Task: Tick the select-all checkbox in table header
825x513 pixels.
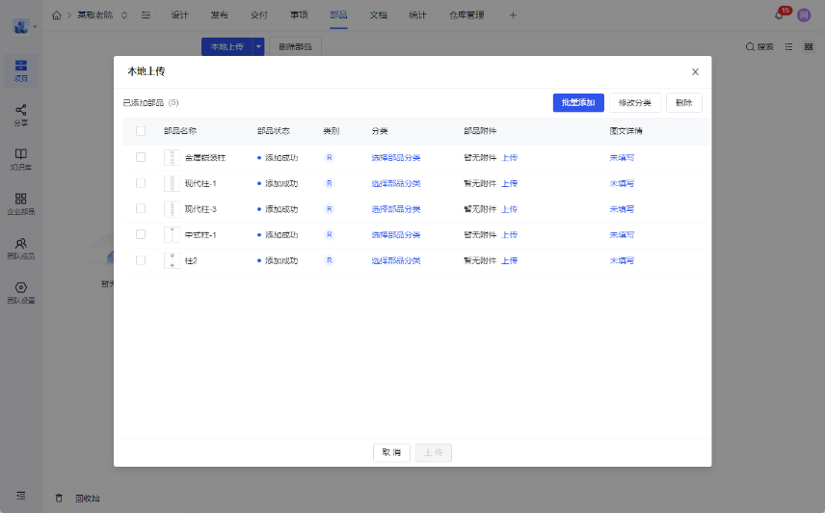Action: point(141,131)
